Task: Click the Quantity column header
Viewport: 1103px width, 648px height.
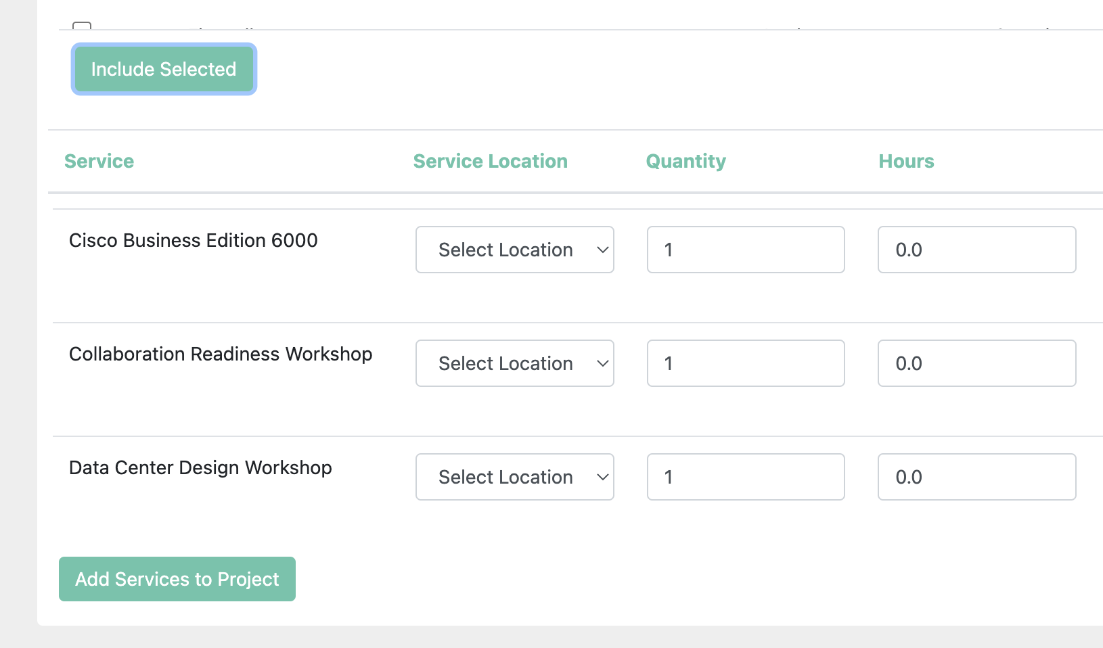Action: 685,161
